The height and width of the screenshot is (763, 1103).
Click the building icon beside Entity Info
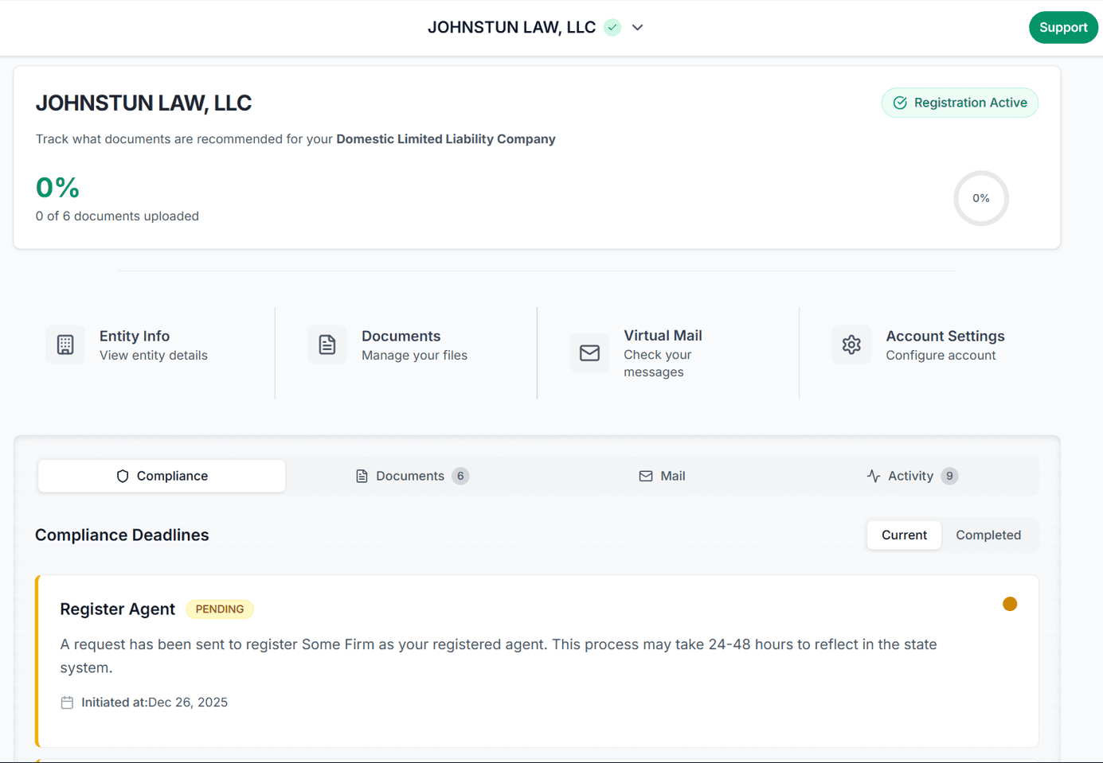coord(65,345)
